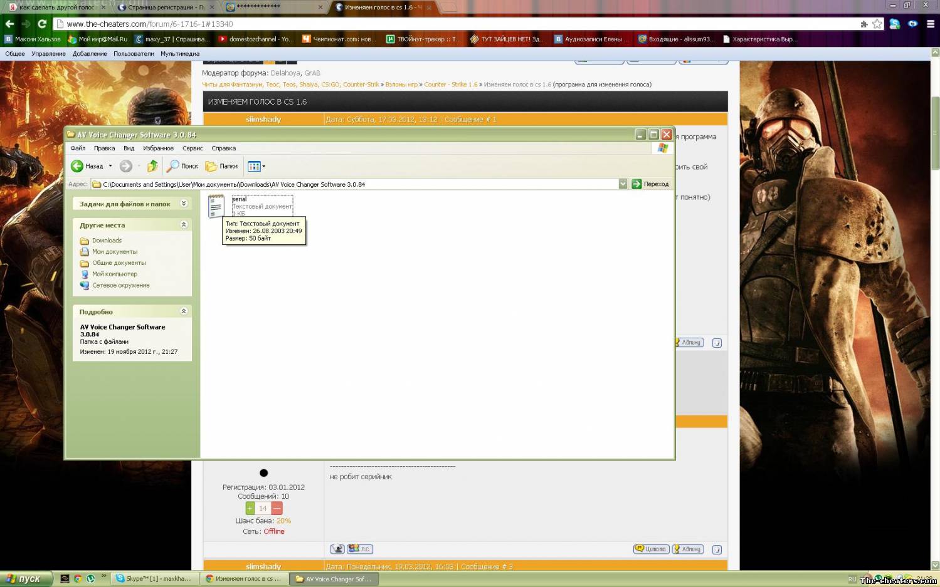This screenshot has width=940, height=587.
Task: Switch to the Chrome 'Изменяем голос' taskbar button
Action: 245,579
